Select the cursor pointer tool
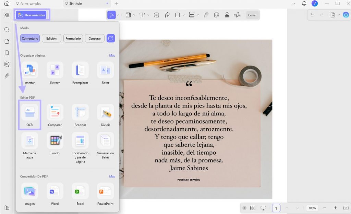The height and width of the screenshot is (214, 351). click(x=111, y=15)
